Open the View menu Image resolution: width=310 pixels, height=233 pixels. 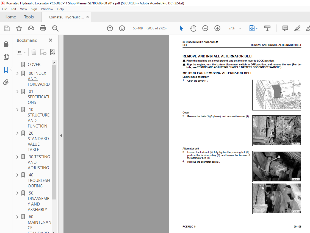tap(24, 9)
